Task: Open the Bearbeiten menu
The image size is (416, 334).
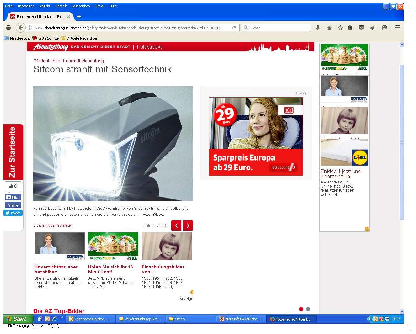Action: pyautogui.click(x=26, y=6)
